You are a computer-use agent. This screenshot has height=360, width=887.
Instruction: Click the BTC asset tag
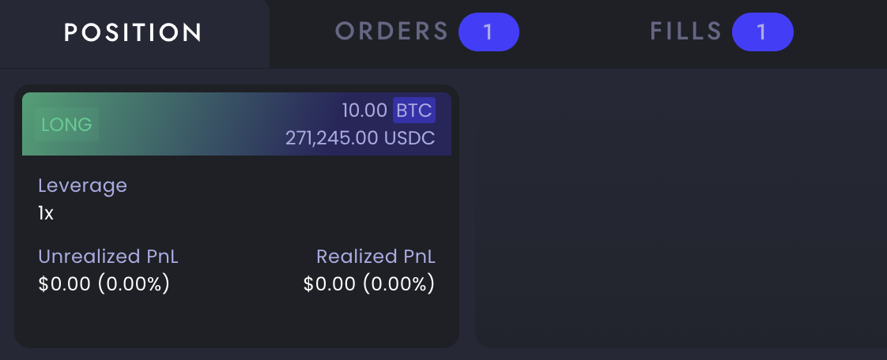[414, 111]
